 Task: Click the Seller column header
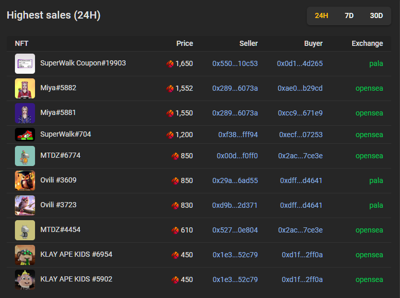point(249,43)
